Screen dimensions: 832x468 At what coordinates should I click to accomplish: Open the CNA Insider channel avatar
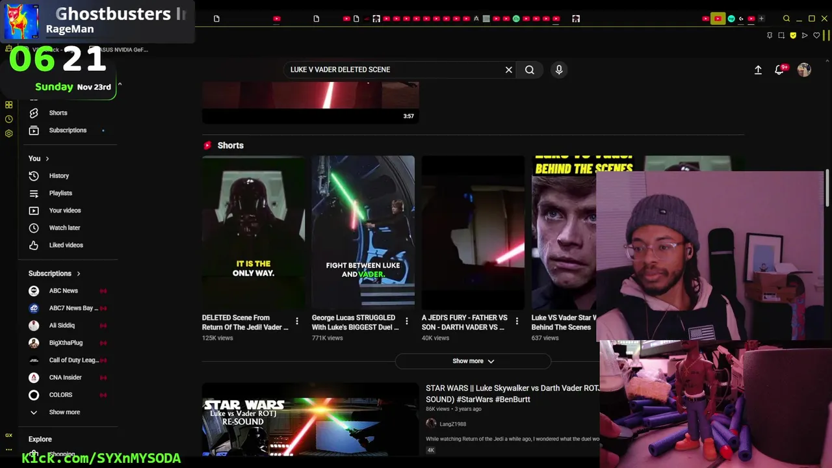pos(34,377)
